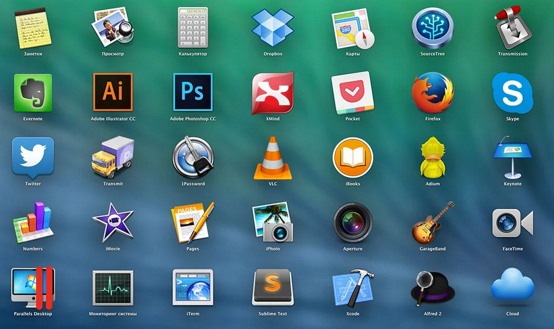Open the Transmission torrent client icon
Image resolution: width=554 pixels, height=329 pixels.
point(512,27)
